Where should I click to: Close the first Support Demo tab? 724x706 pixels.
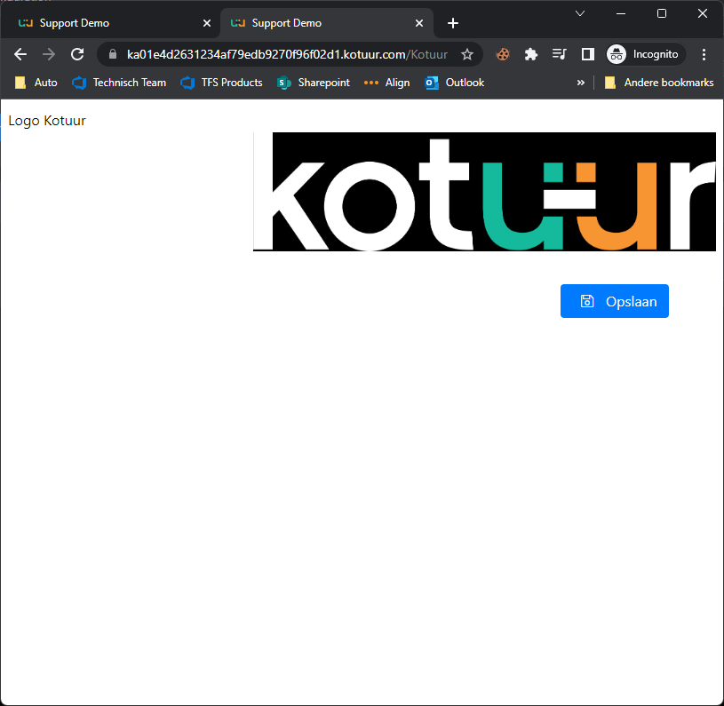point(207,23)
